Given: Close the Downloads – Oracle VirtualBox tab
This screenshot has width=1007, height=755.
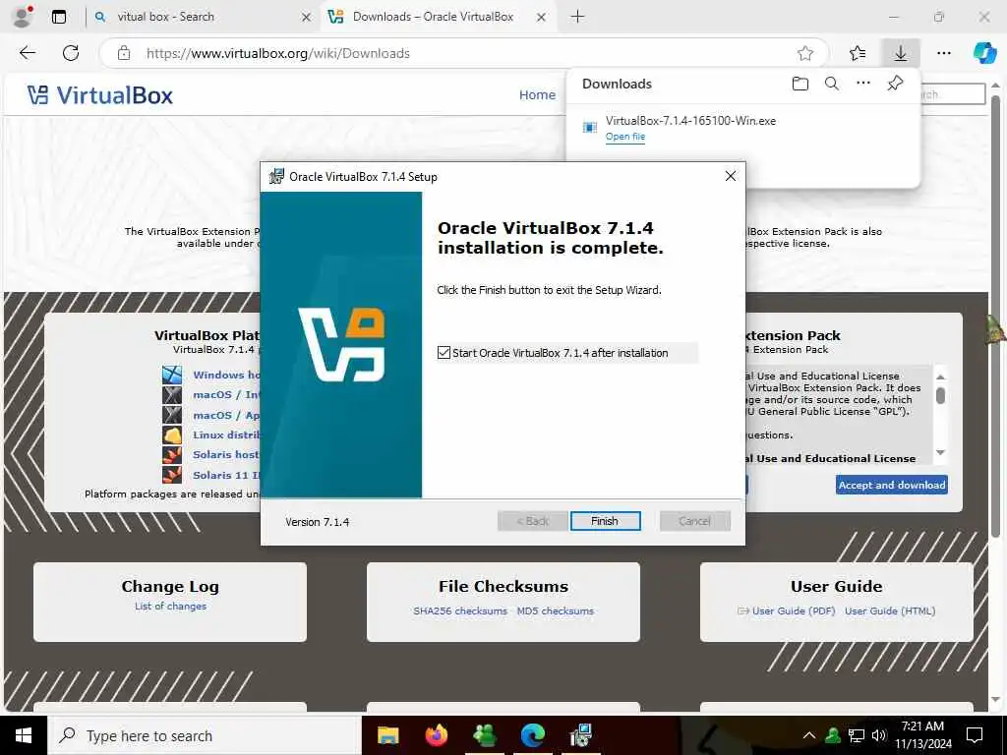Looking at the screenshot, I should click(x=542, y=18).
